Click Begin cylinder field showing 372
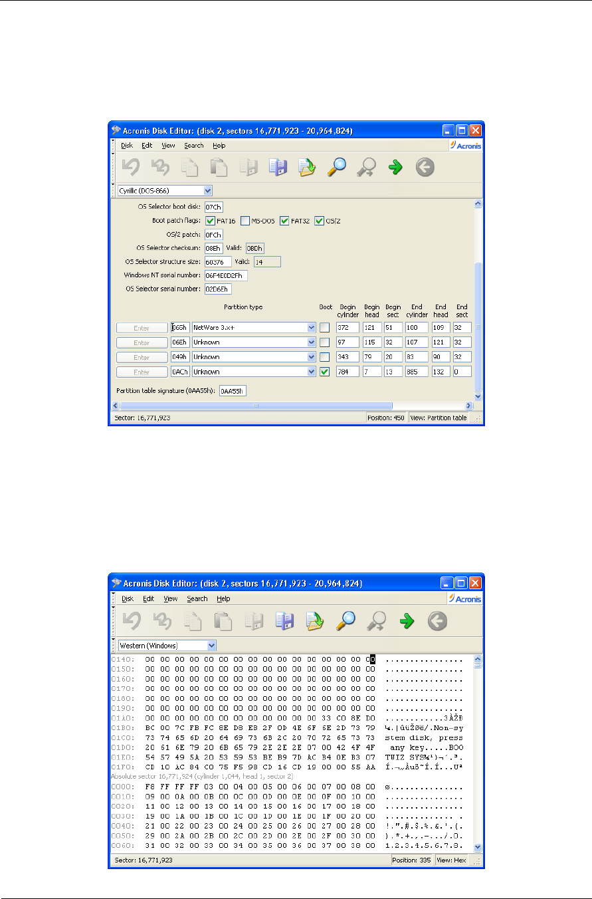The width and height of the screenshot is (592, 899). pyautogui.click(x=347, y=328)
